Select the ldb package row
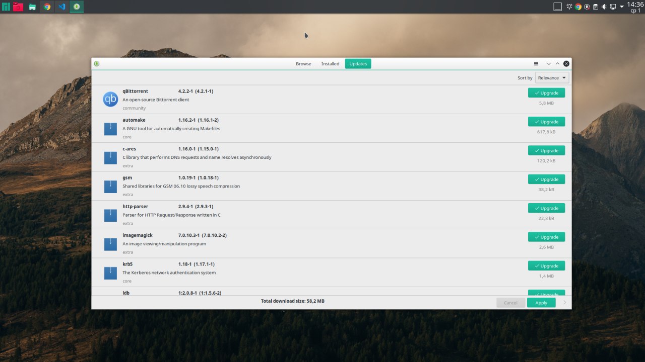The width and height of the screenshot is (645, 362). pos(332,292)
